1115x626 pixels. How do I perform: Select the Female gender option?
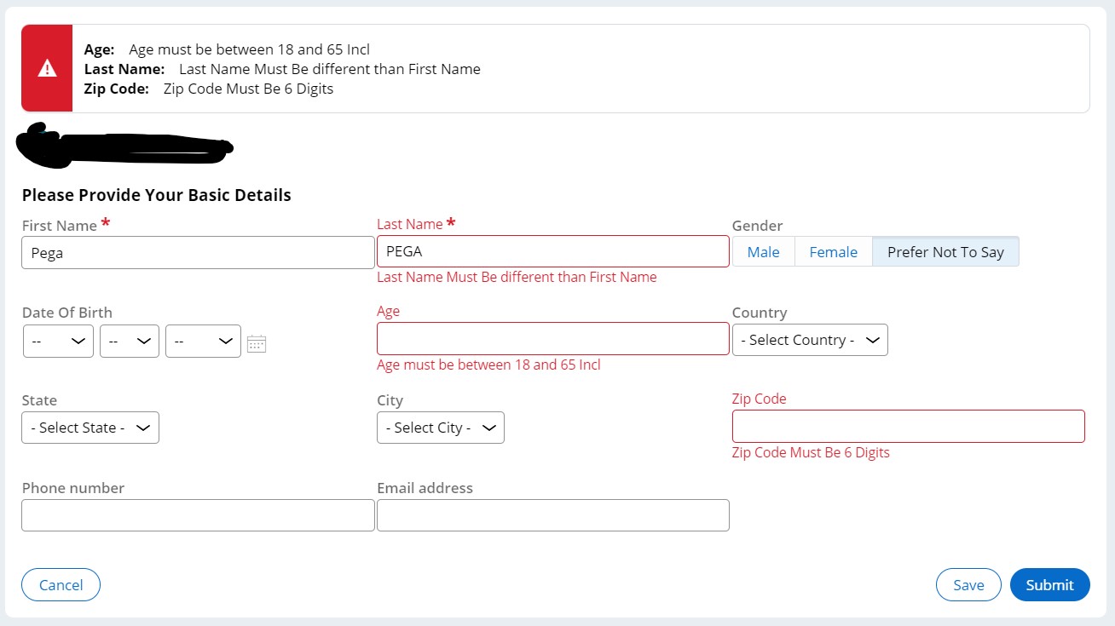833,251
